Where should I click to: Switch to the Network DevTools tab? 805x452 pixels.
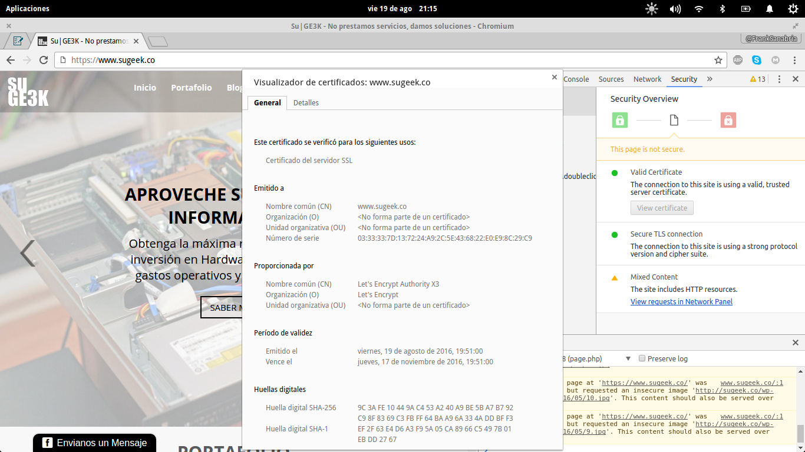coord(647,79)
